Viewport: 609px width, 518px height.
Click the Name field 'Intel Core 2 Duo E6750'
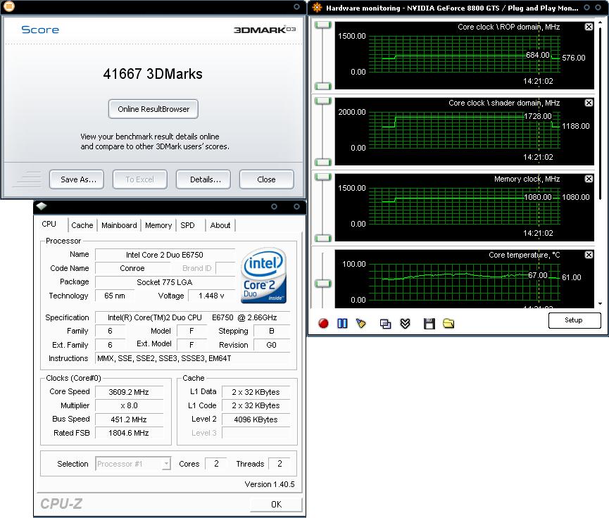click(165, 255)
